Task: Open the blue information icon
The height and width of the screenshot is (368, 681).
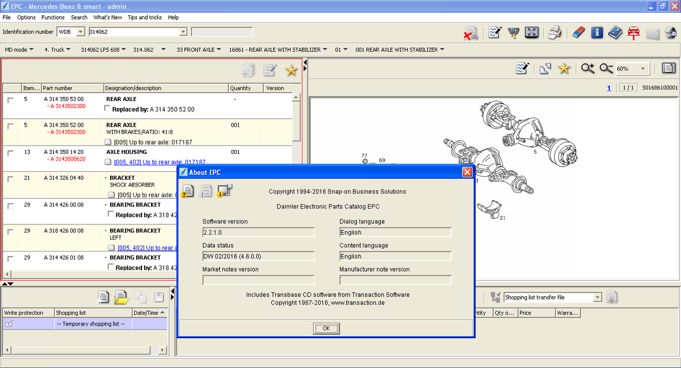Action: (x=597, y=33)
